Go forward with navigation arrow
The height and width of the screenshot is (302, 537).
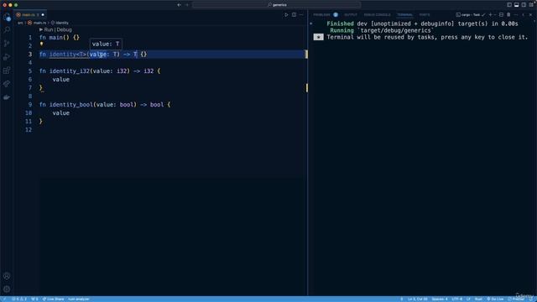(x=187, y=5)
